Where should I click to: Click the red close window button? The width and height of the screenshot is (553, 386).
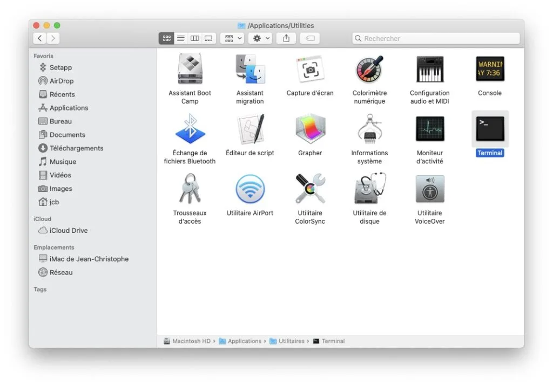36,25
